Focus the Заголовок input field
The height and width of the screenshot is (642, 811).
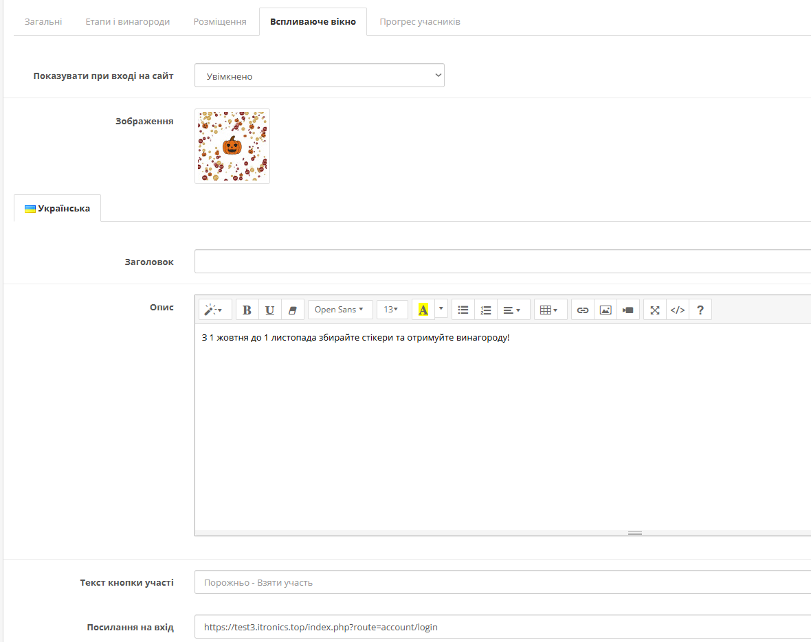[502, 262]
